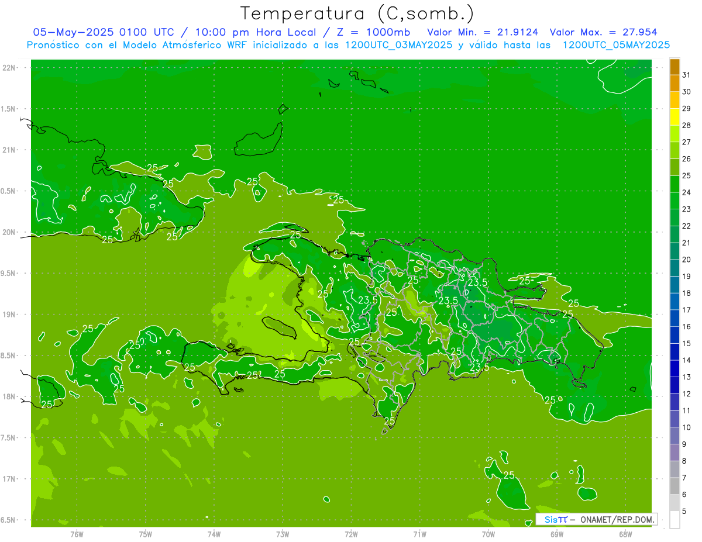Screen dimensions: 702x542
Task: Click the '21N' latitude axis label
Action: coord(10,150)
